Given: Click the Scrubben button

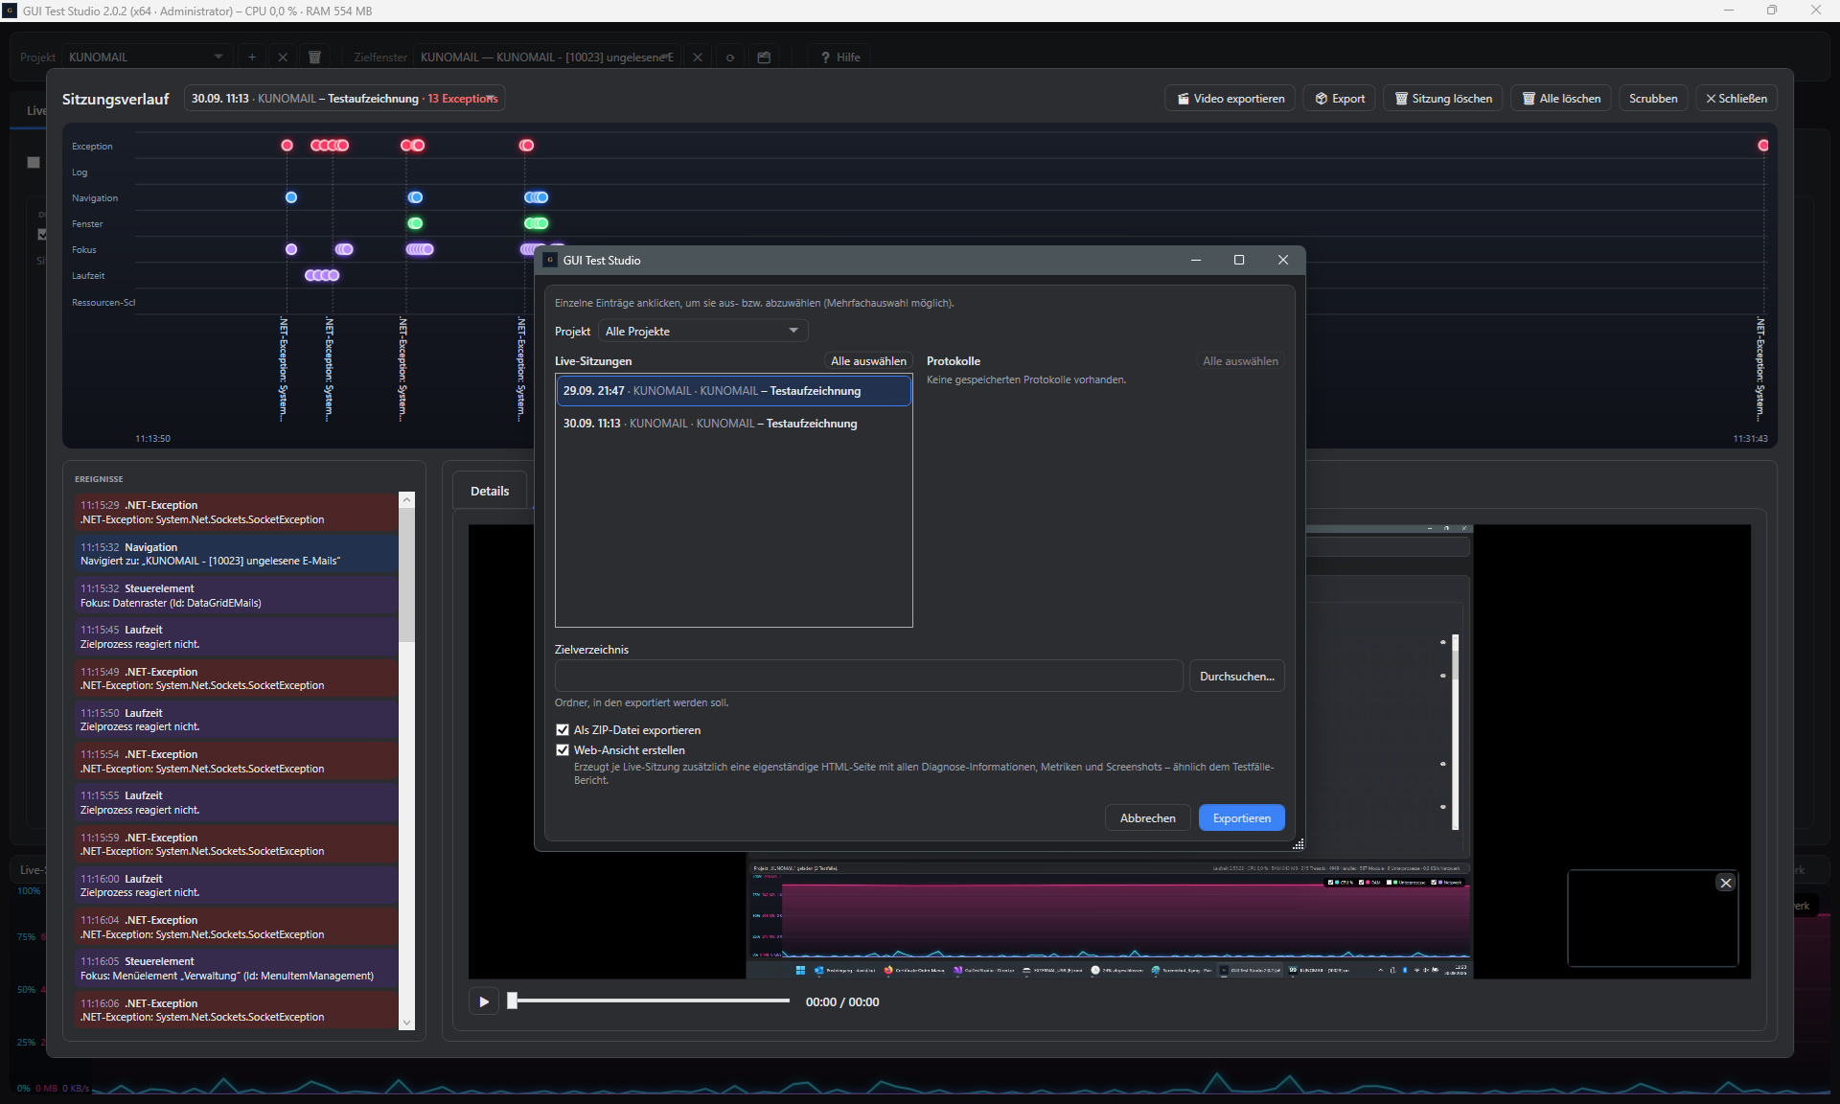Looking at the screenshot, I should pyautogui.click(x=1653, y=99).
